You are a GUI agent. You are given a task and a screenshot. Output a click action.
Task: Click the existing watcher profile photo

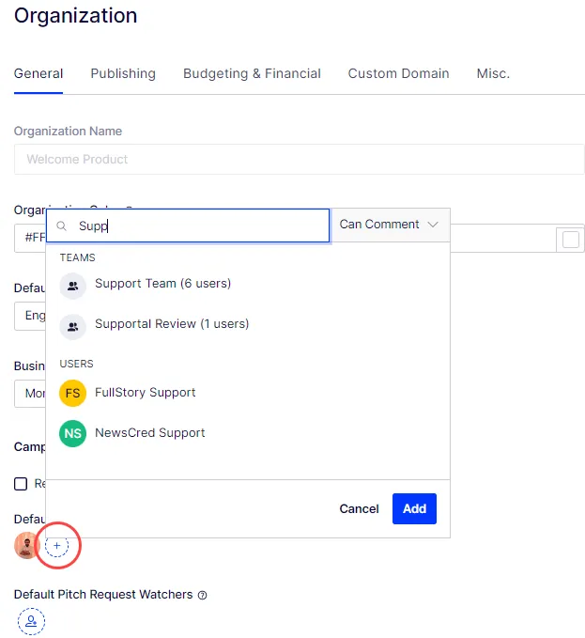point(26,545)
